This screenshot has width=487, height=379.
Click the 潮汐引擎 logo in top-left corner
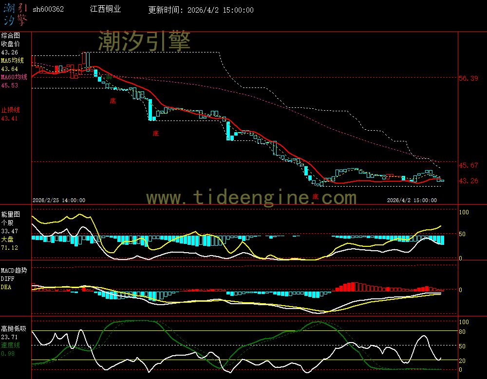click(x=16, y=15)
